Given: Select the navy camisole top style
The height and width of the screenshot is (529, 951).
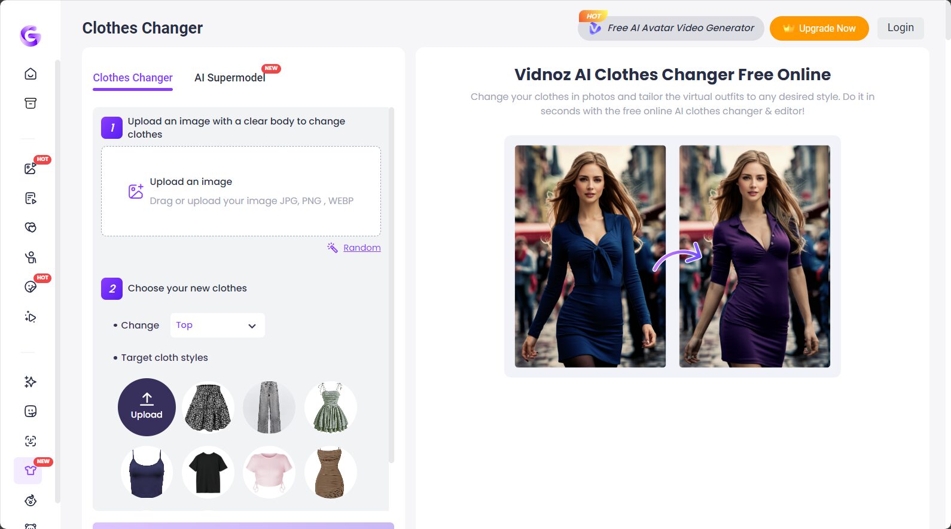Looking at the screenshot, I should [147, 472].
